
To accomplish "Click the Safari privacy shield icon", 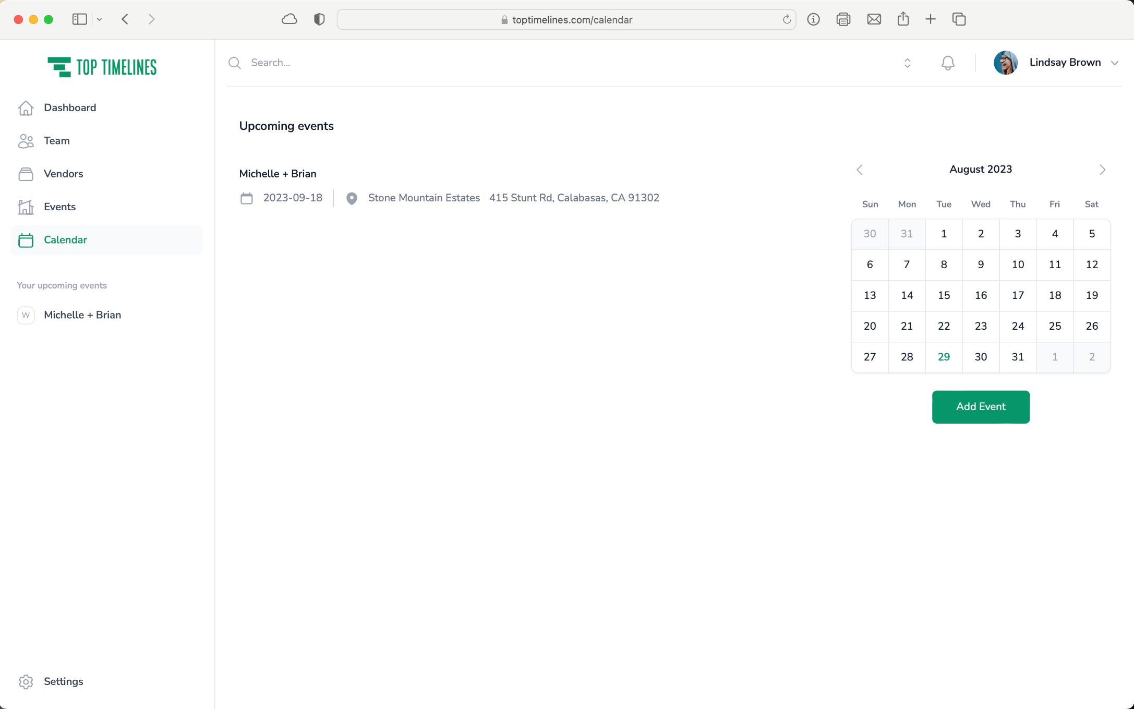I will click(x=319, y=19).
